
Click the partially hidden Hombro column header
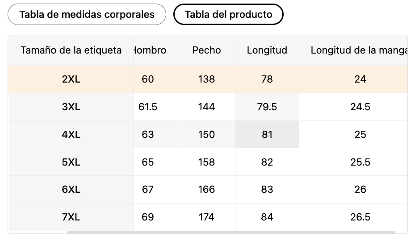(150, 50)
